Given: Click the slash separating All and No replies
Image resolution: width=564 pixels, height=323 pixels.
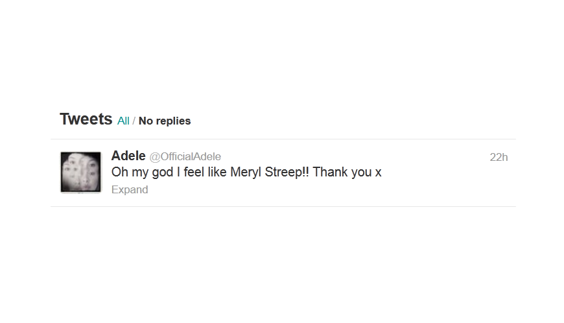Looking at the screenshot, I should [x=134, y=121].
